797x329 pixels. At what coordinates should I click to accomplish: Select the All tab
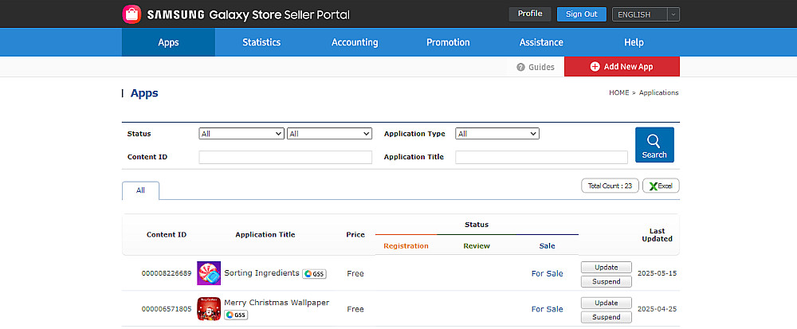pos(140,190)
